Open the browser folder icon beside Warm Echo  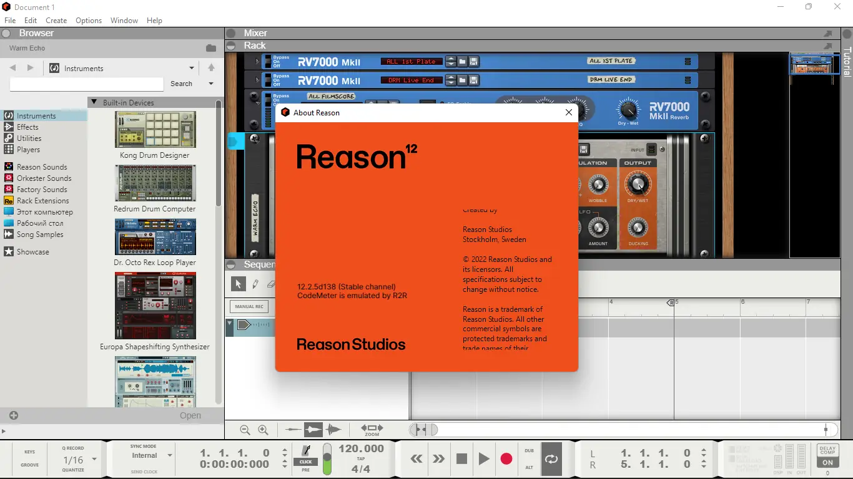[x=211, y=48]
